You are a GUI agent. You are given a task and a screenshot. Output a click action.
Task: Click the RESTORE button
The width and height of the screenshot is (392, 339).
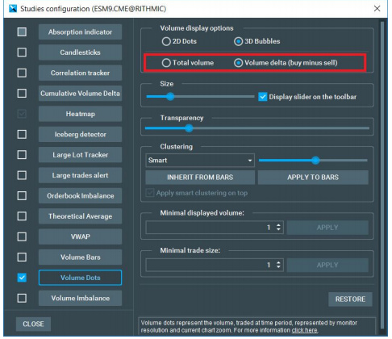(x=350, y=299)
